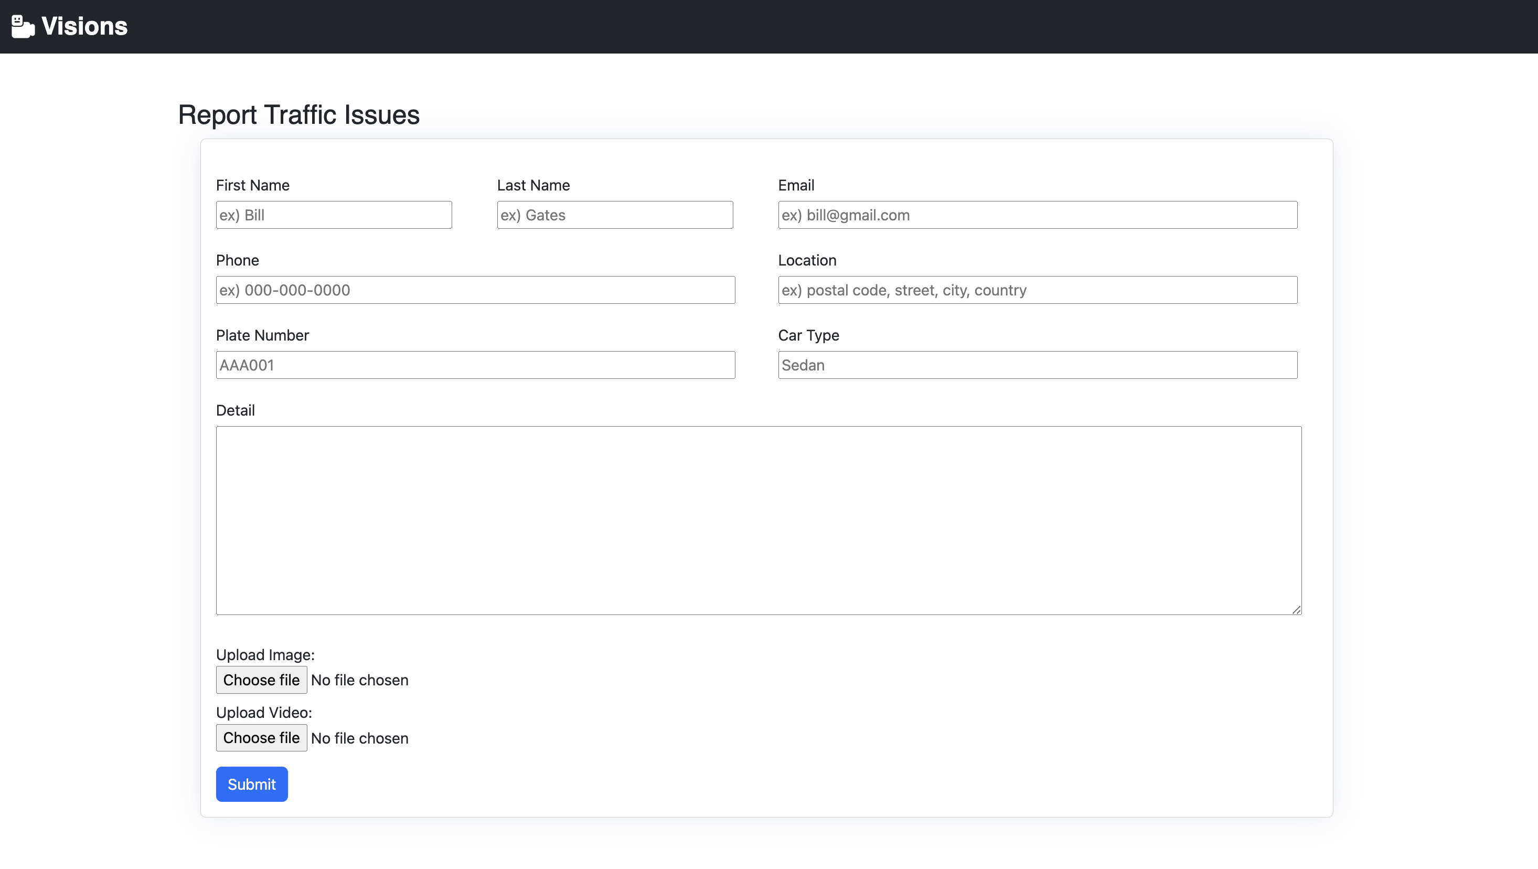The image size is (1538, 869).
Task: Select the Car Type input
Action: coord(1037,365)
